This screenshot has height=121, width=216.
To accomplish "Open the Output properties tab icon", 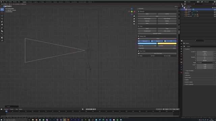I will point(182,49).
